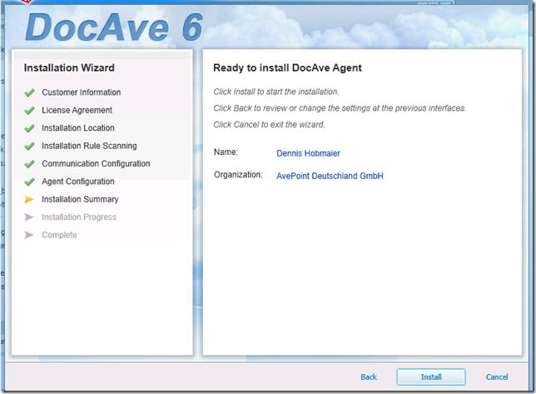Select the green checkmark beside Agent Configuration
This screenshot has width=536, height=394.
(30, 182)
